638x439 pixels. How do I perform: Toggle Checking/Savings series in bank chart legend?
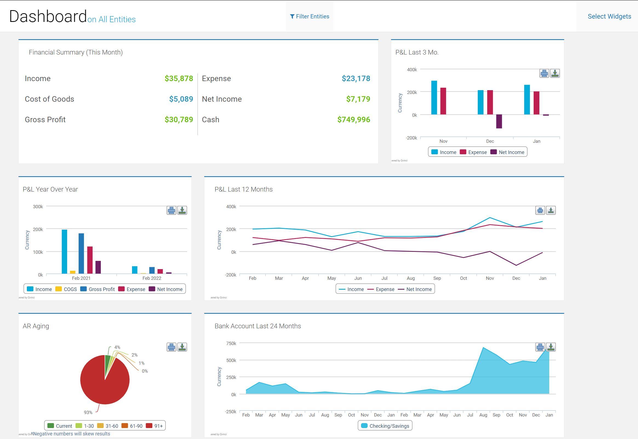point(385,426)
